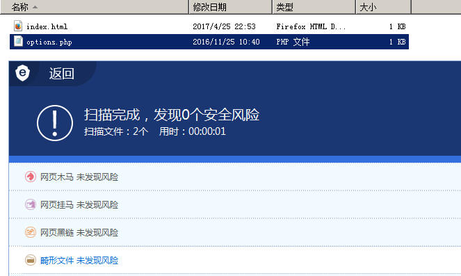Click the 网页挂马 未发现风险 row text
Image resolution: width=461 pixels, height=276 pixels.
[79, 204]
